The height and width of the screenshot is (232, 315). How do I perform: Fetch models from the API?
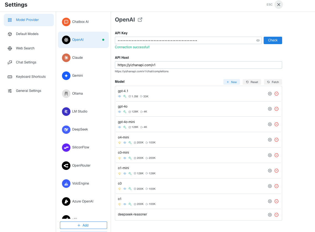point(273,82)
